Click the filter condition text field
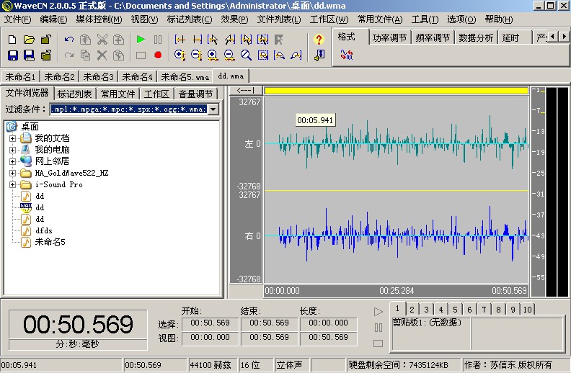The height and width of the screenshot is (373, 571). point(129,109)
